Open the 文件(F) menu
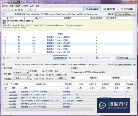The width and height of the screenshot is (138, 116). (x=5, y=6)
